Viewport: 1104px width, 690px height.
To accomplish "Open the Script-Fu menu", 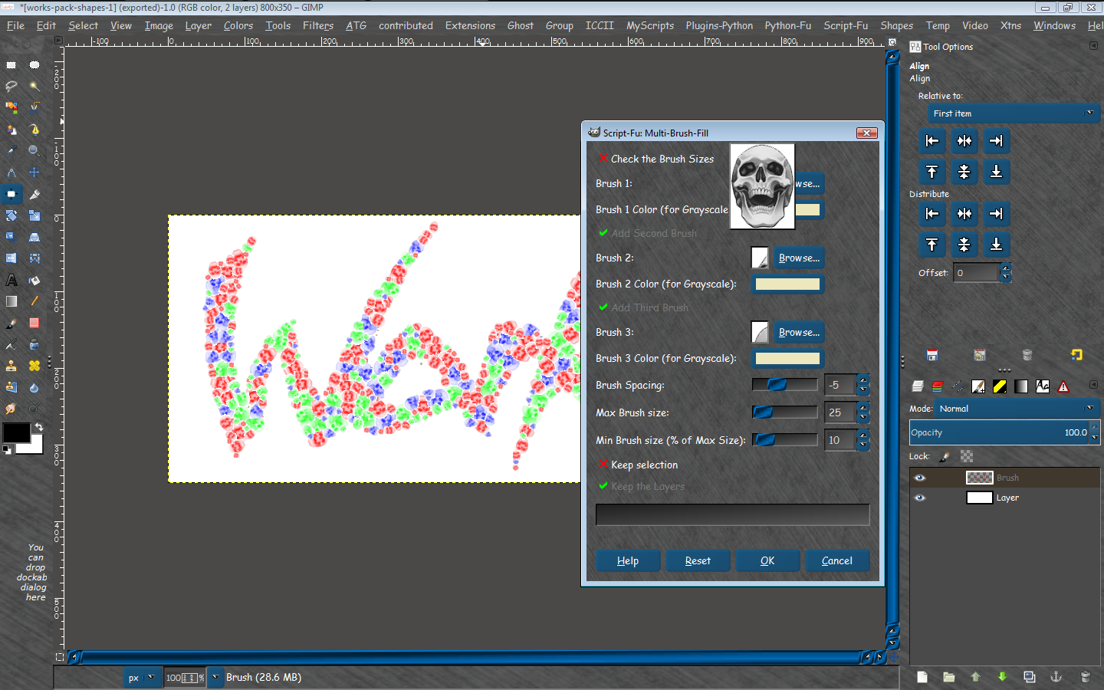I will tap(846, 25).
